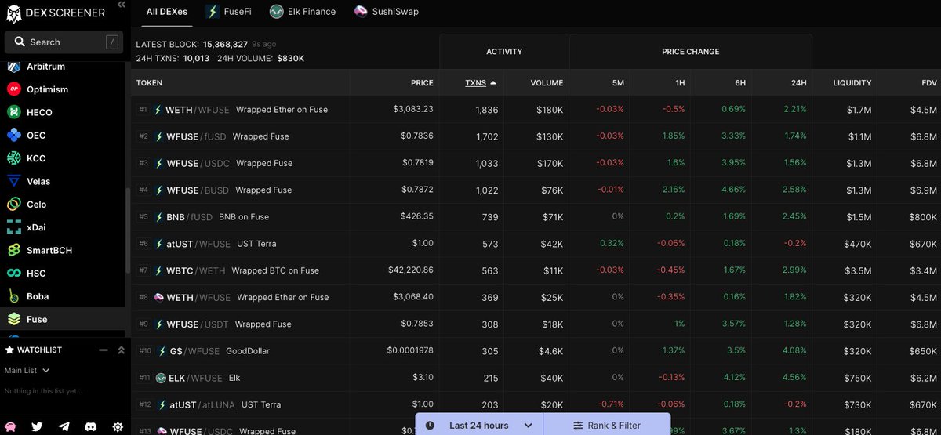941x435 pixels.
Task: Sort by the PRICE column header
Action: tap(422, 82)
